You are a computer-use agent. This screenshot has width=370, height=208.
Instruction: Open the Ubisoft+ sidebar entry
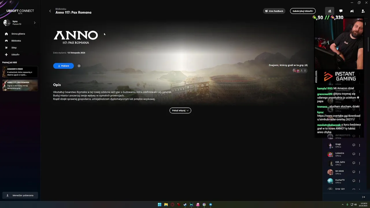[15, 55]
